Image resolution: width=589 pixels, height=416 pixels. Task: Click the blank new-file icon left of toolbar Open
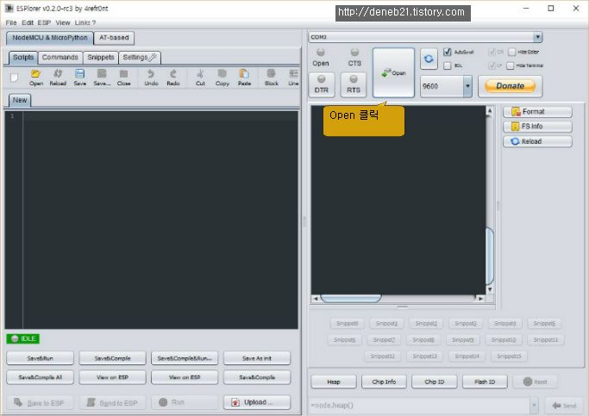15,78
